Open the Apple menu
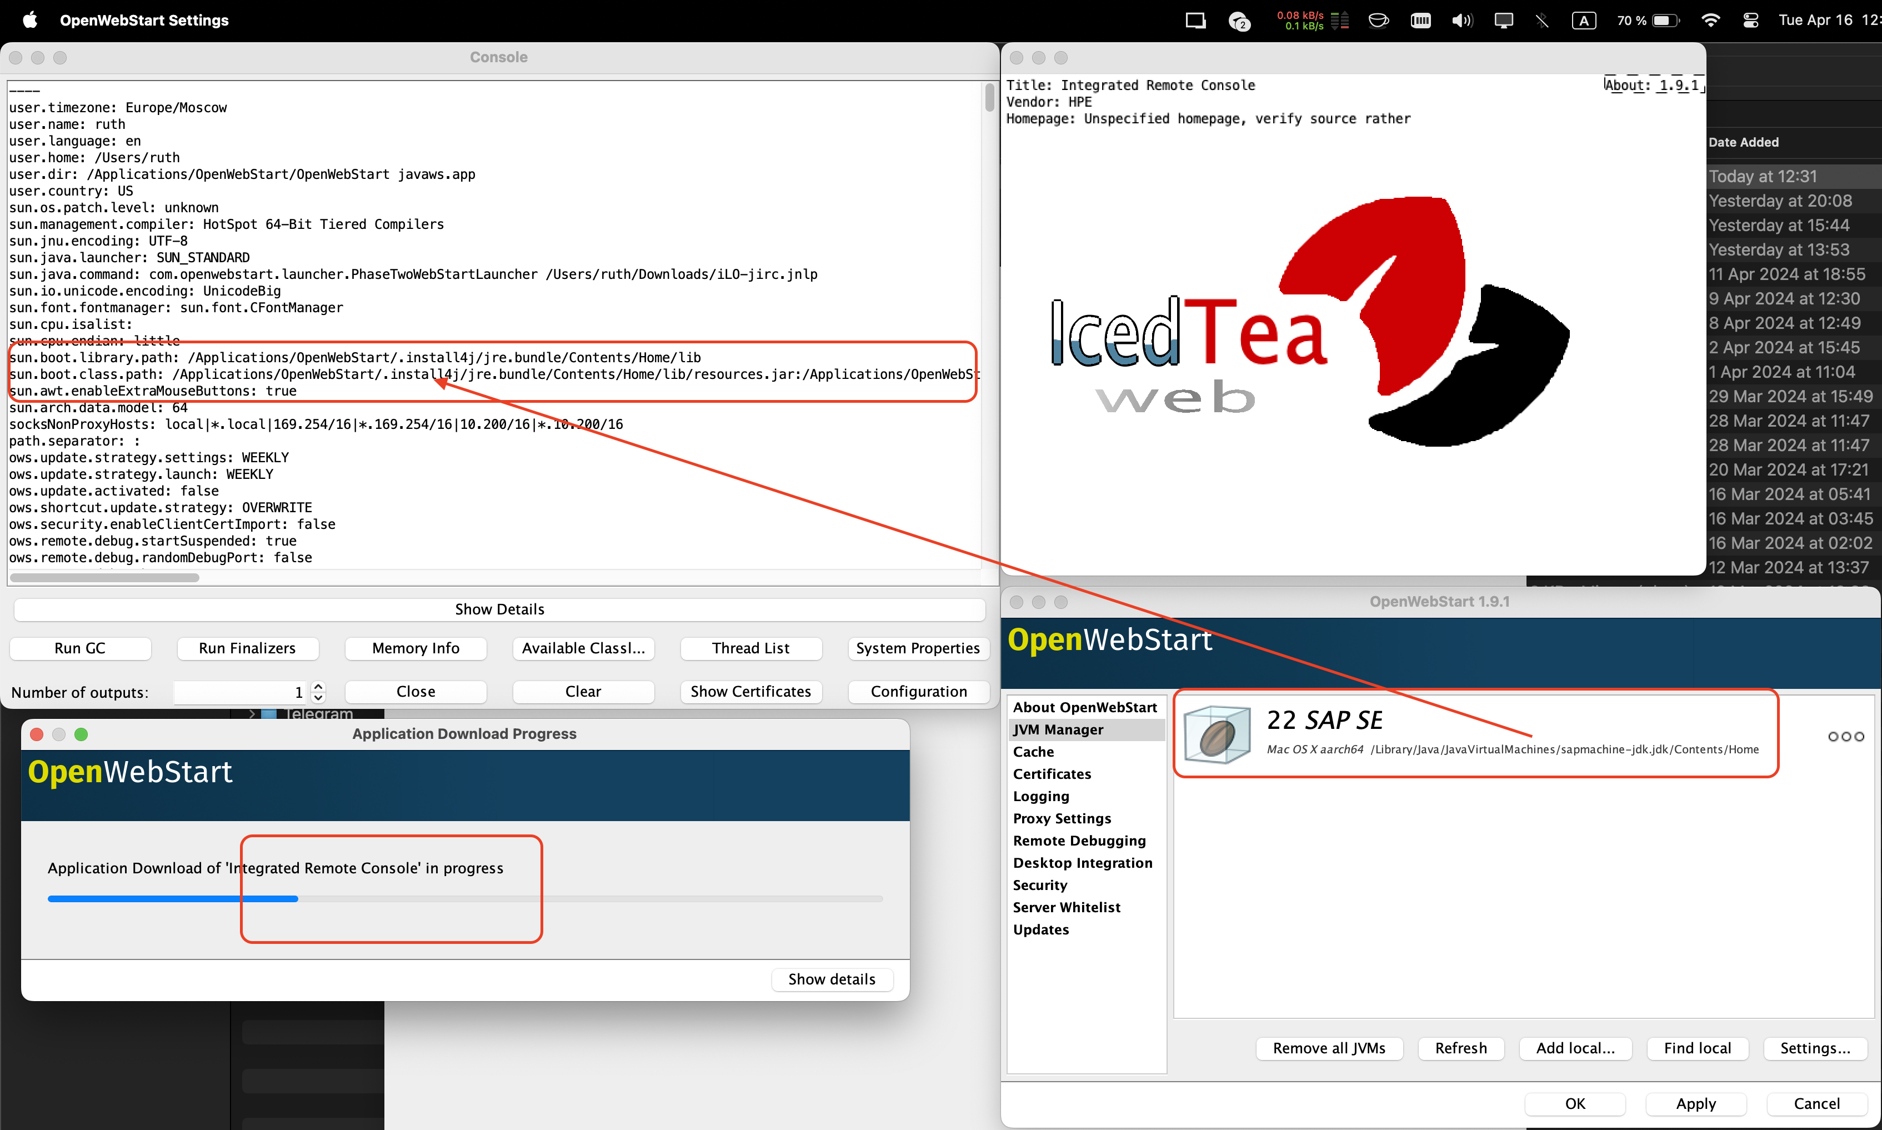 pos(29,20)
